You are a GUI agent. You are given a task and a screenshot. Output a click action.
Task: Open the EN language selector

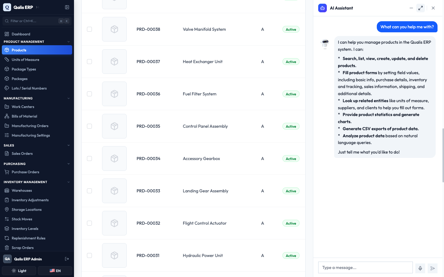tap(55, 271)
